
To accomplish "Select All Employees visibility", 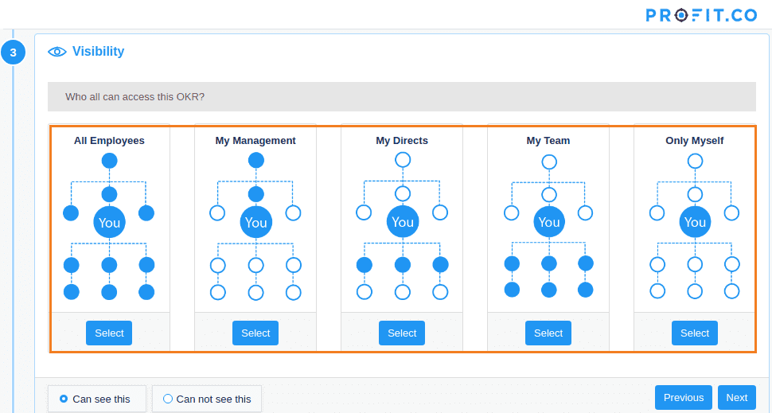I will pos(109,333).
